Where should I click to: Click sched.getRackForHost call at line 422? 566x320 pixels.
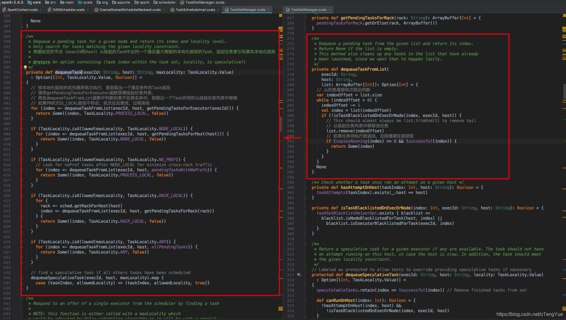pos(91,206)
